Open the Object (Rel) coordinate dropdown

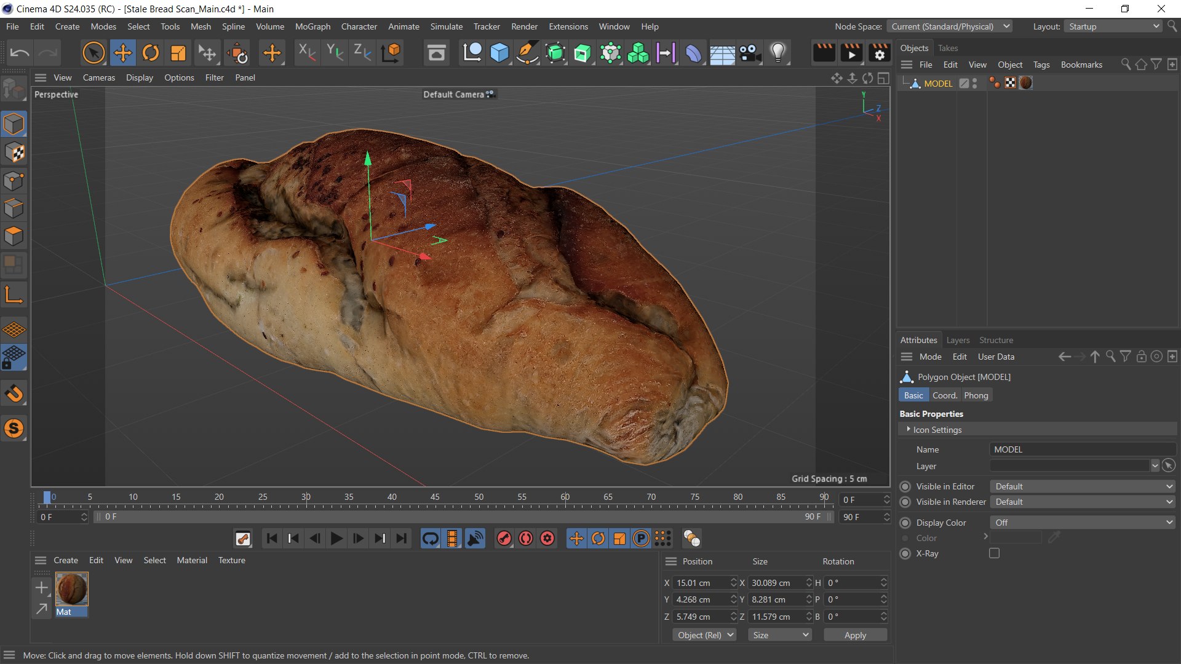pos(704,635)
